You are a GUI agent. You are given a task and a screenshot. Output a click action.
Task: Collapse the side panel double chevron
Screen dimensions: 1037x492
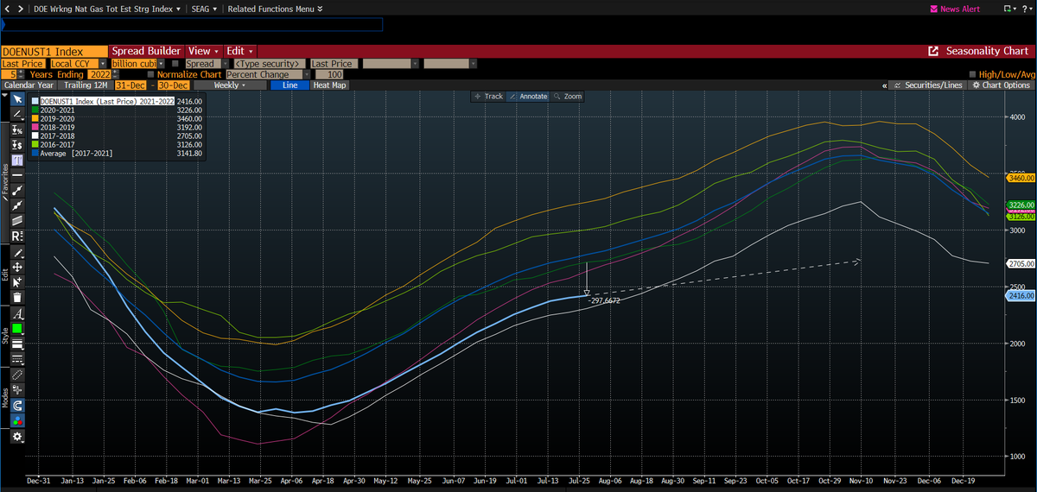884,85
